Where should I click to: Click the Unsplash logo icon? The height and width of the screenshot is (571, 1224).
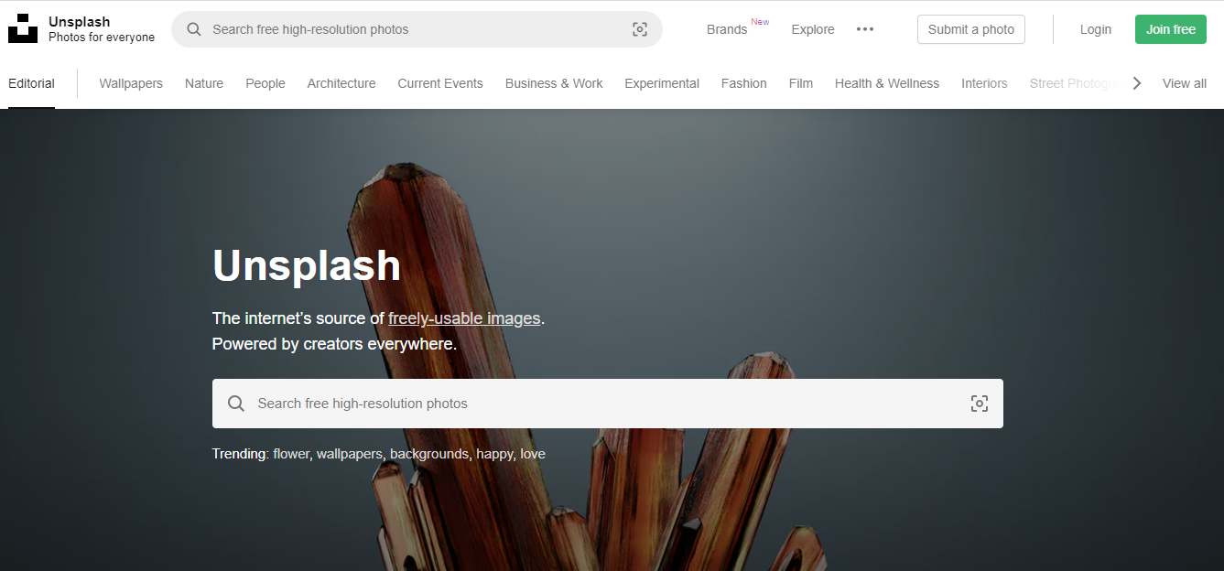point(23,29)
